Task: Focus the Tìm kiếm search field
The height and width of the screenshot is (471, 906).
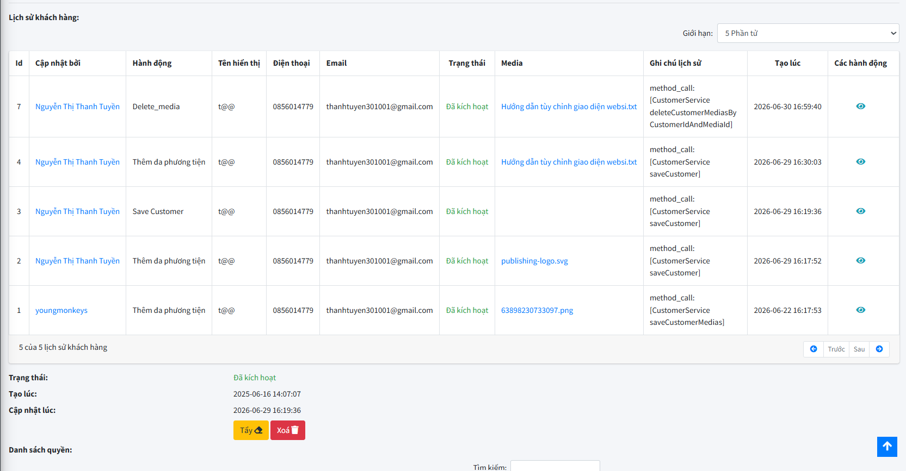Action: 555,466
